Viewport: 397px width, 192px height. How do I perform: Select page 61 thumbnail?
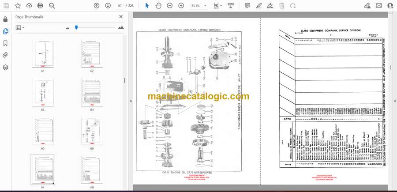click(x=42, y=53)
